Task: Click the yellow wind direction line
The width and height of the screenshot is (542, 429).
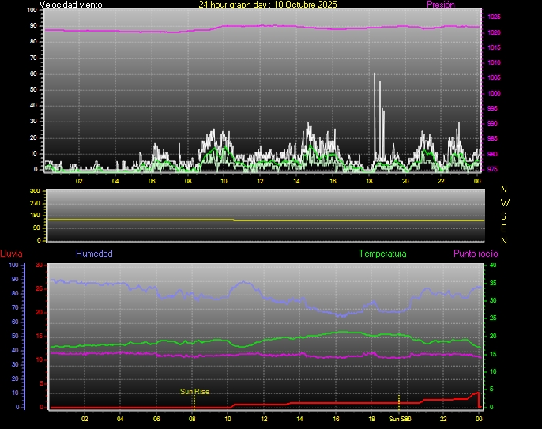Action: pyautogui.click(x=158, y=219)
